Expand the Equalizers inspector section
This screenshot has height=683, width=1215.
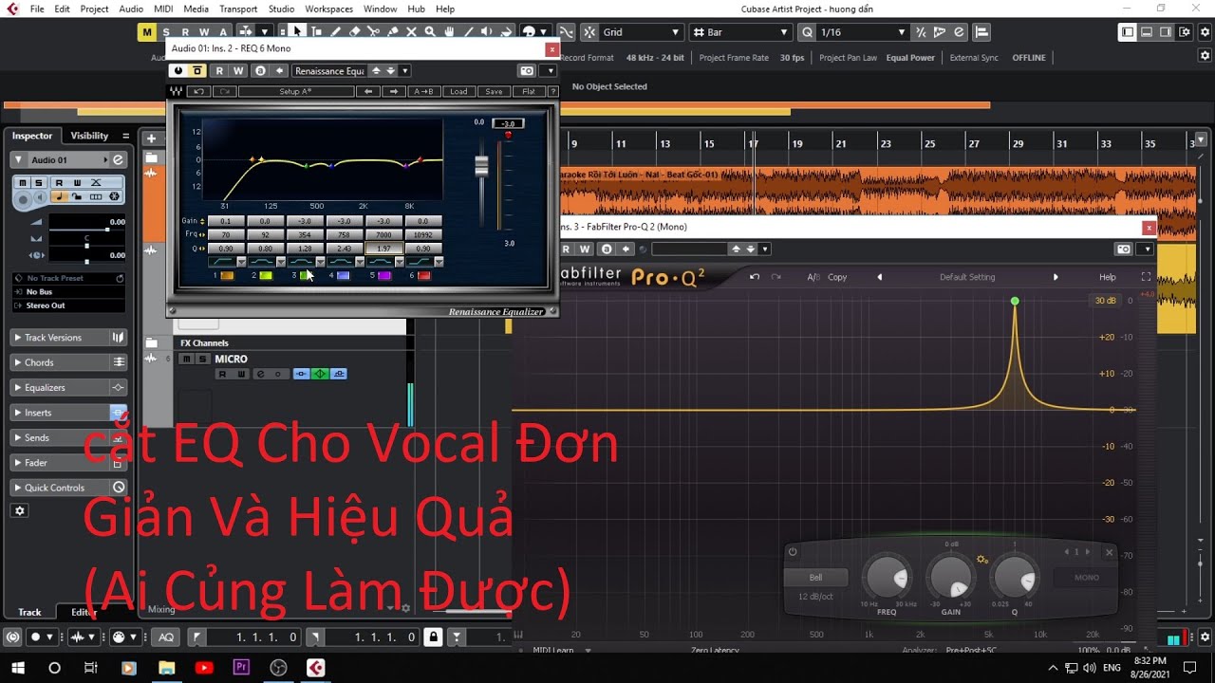tap(68, 387)
